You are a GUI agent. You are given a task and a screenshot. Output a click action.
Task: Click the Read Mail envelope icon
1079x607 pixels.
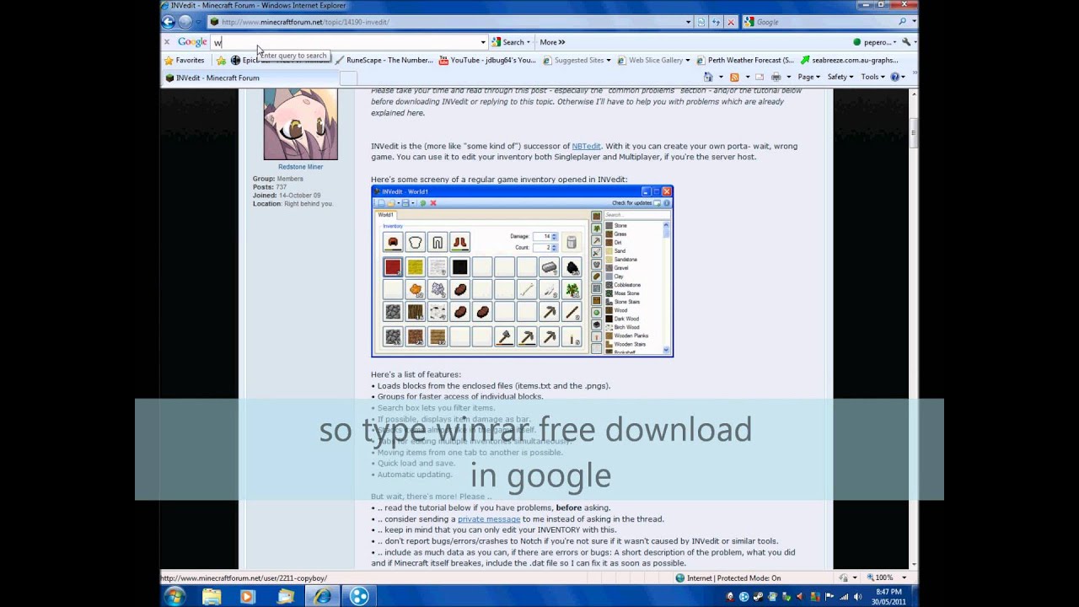point(760,77)
